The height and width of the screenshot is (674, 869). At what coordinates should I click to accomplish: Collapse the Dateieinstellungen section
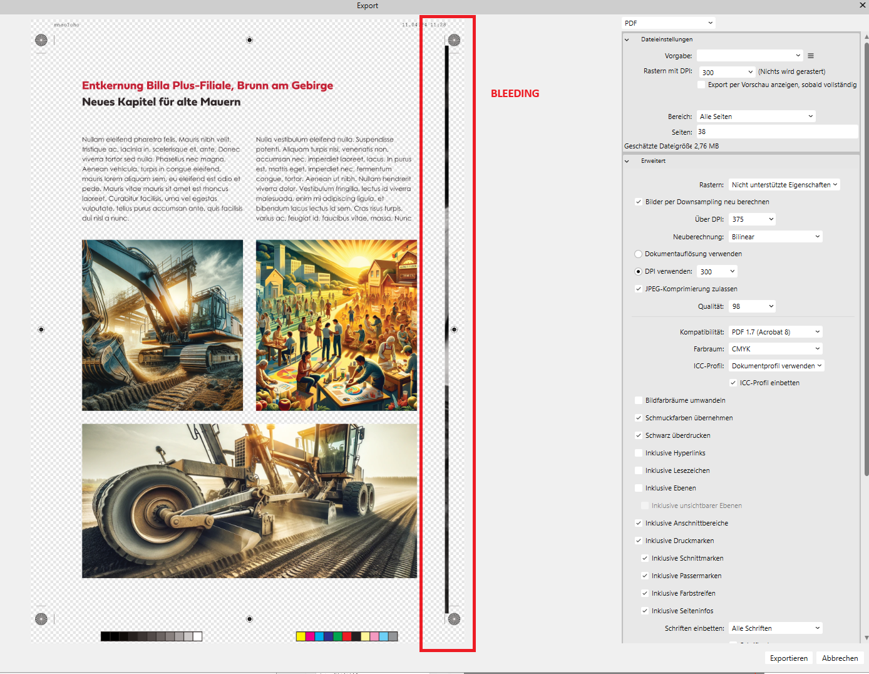626,39
